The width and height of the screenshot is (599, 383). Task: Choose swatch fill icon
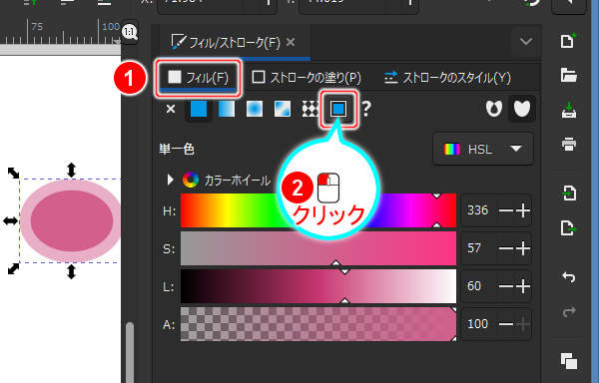[x=338, y=109]
